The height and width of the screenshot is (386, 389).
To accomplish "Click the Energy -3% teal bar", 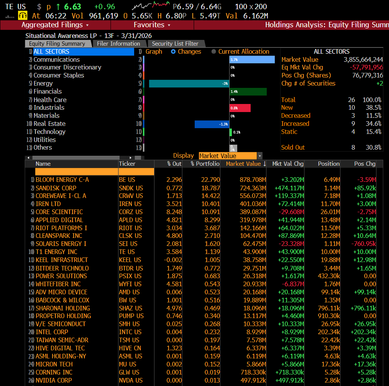I will (x=189, y=84).
